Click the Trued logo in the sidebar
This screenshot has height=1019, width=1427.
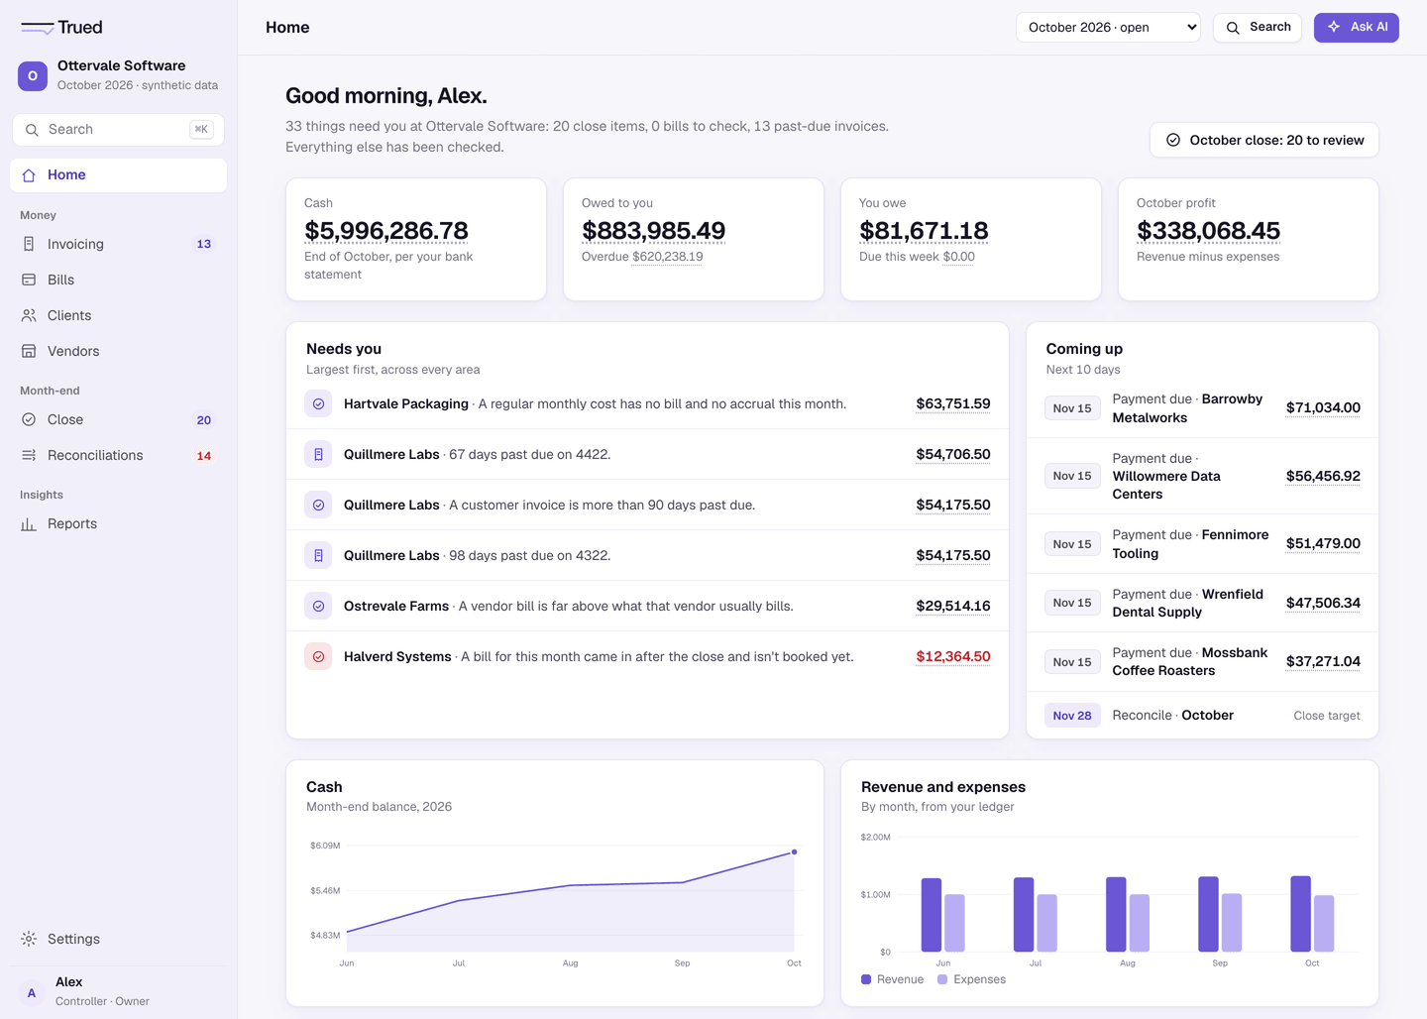61,28
